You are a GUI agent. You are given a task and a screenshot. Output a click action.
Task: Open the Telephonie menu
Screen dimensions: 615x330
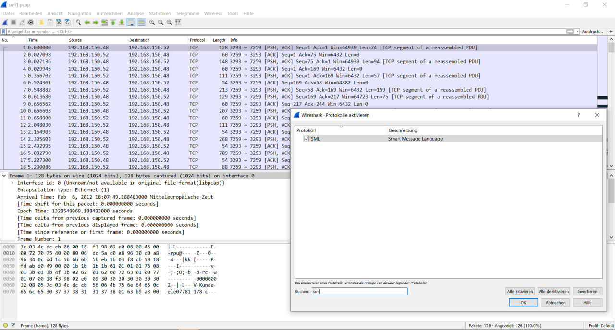(x=187, y=13)
